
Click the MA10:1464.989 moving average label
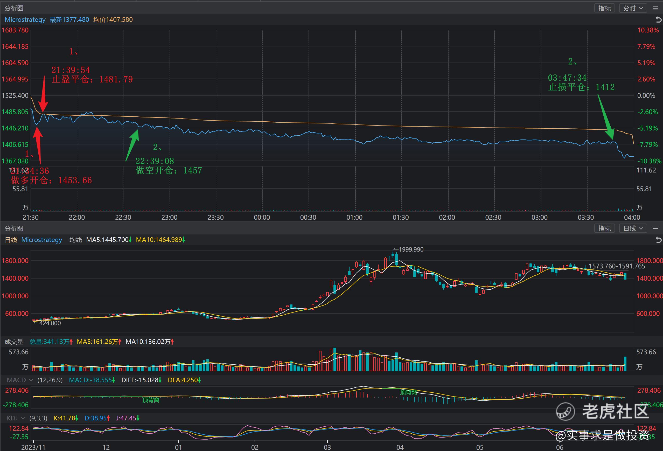click(160, 240)
